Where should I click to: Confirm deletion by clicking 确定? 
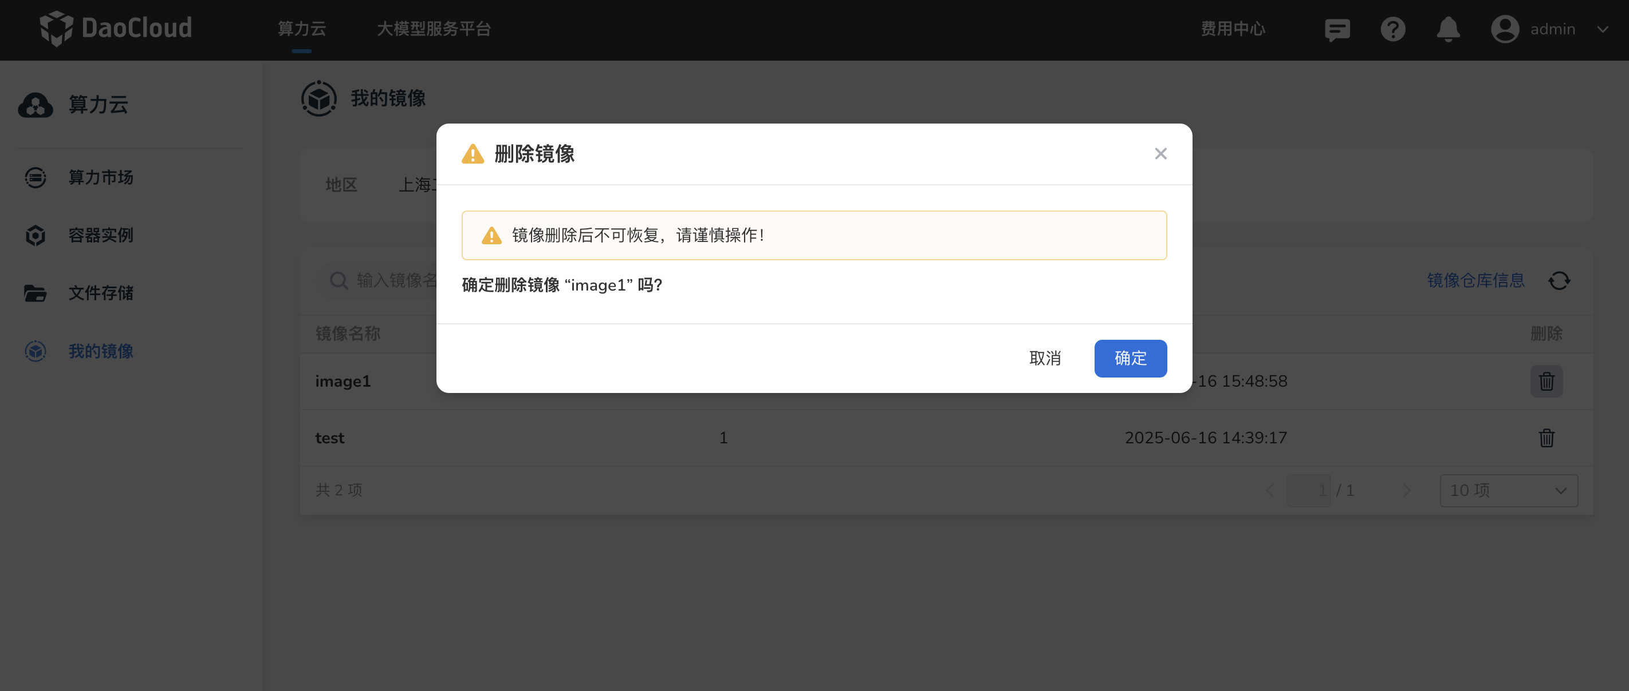1130,358
